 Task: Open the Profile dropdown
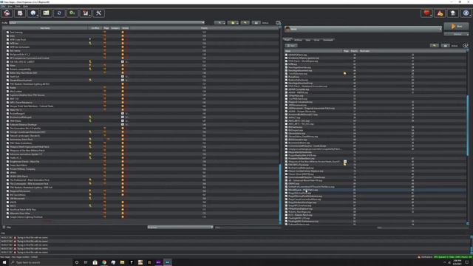pyautogui.click(x=106, y=23)
